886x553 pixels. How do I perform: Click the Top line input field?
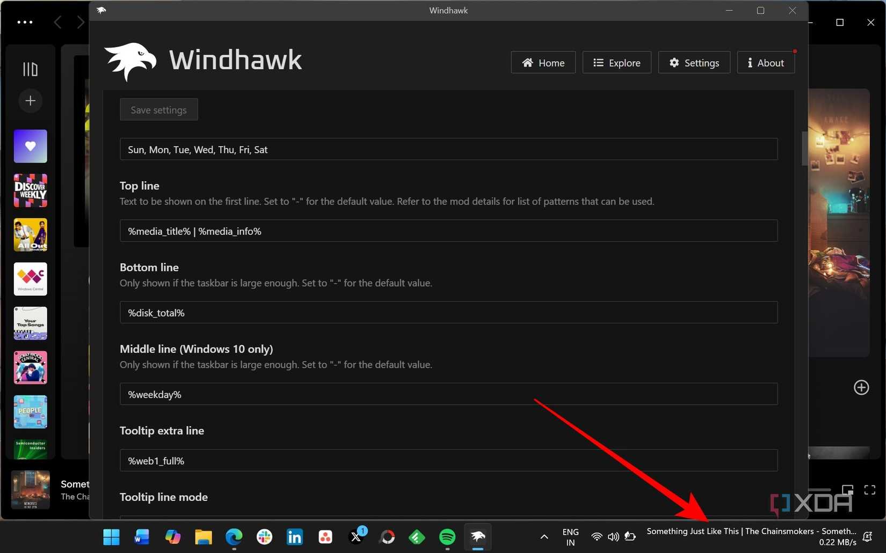[x=449, y=231]
